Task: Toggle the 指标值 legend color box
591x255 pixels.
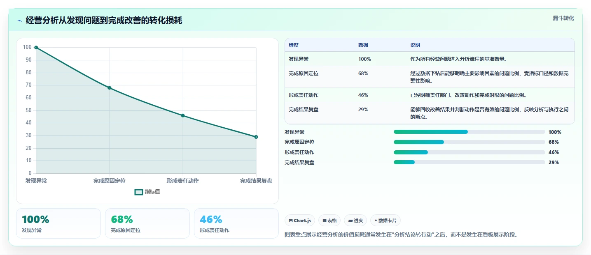Action: pos(139,192)
